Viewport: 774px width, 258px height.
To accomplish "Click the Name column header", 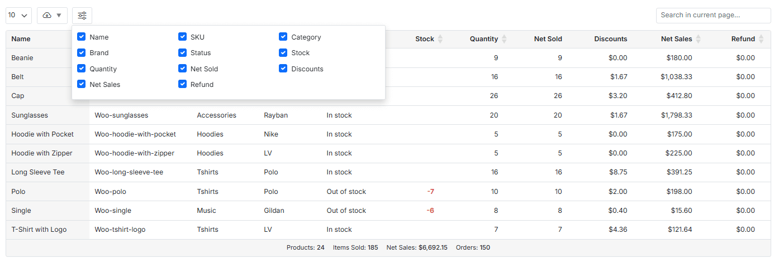I will [x=21, y=39].
